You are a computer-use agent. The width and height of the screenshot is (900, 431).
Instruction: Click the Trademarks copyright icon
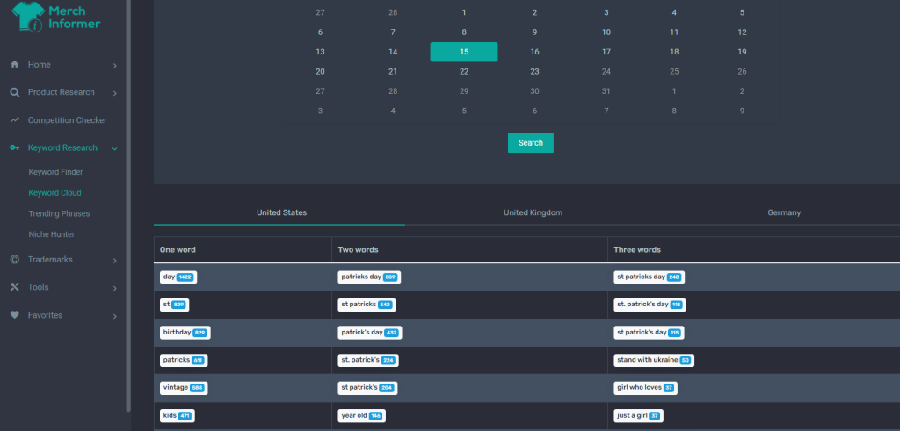click(x=15, y=260)
